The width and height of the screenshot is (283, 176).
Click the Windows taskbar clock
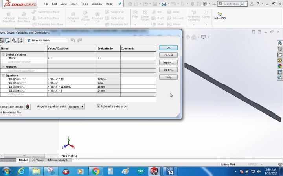[270, 171]
